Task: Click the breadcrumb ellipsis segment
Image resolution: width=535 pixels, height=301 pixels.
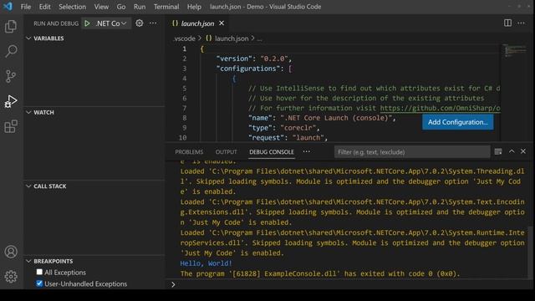Action: tap(260, 38)
